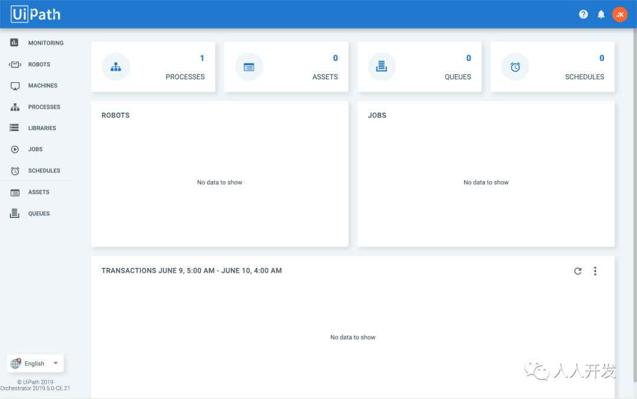
Task: Click the Machines monitor icon
Action: (15, 86)
